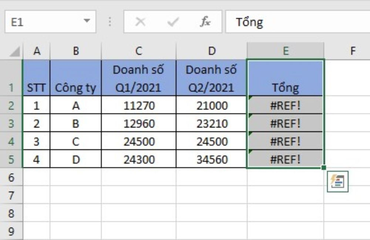The height and width of the screenshot is (240, 370).
Task: Click the Enter checkmark icon in the formula bar
Action: coord(173,22)
